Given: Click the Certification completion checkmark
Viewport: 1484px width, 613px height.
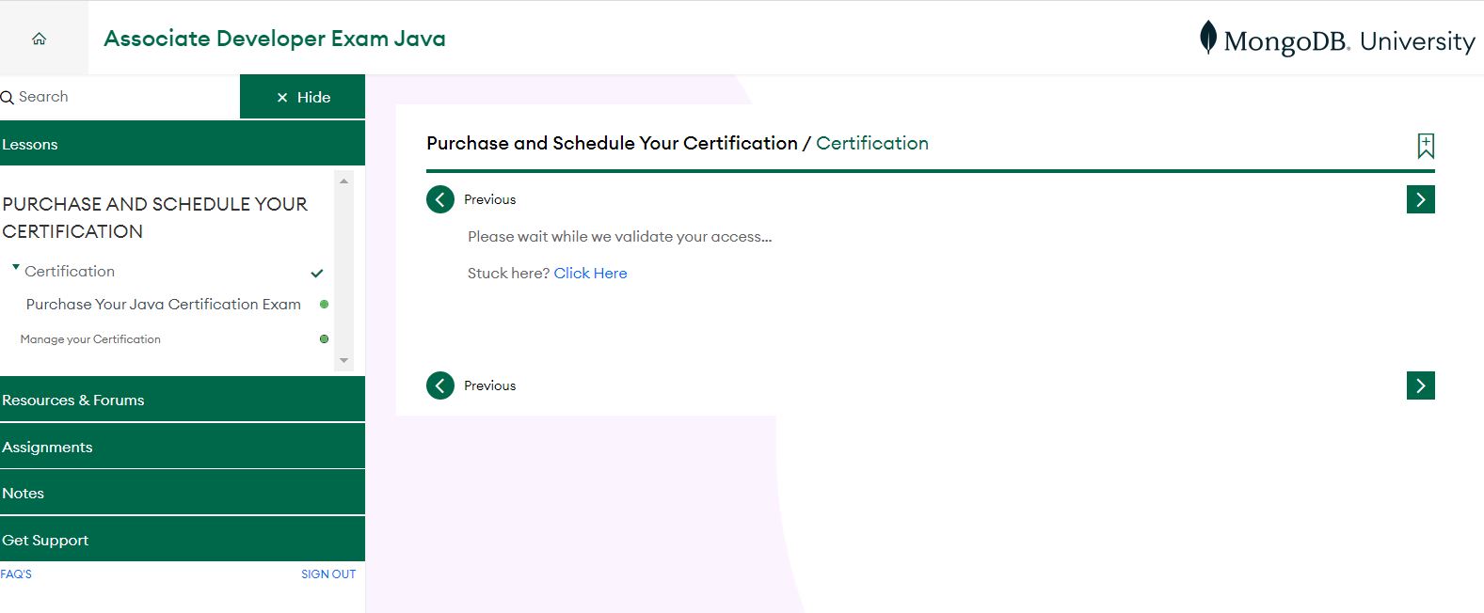Looking at the screenshot, I should click(x=317, y=273).
